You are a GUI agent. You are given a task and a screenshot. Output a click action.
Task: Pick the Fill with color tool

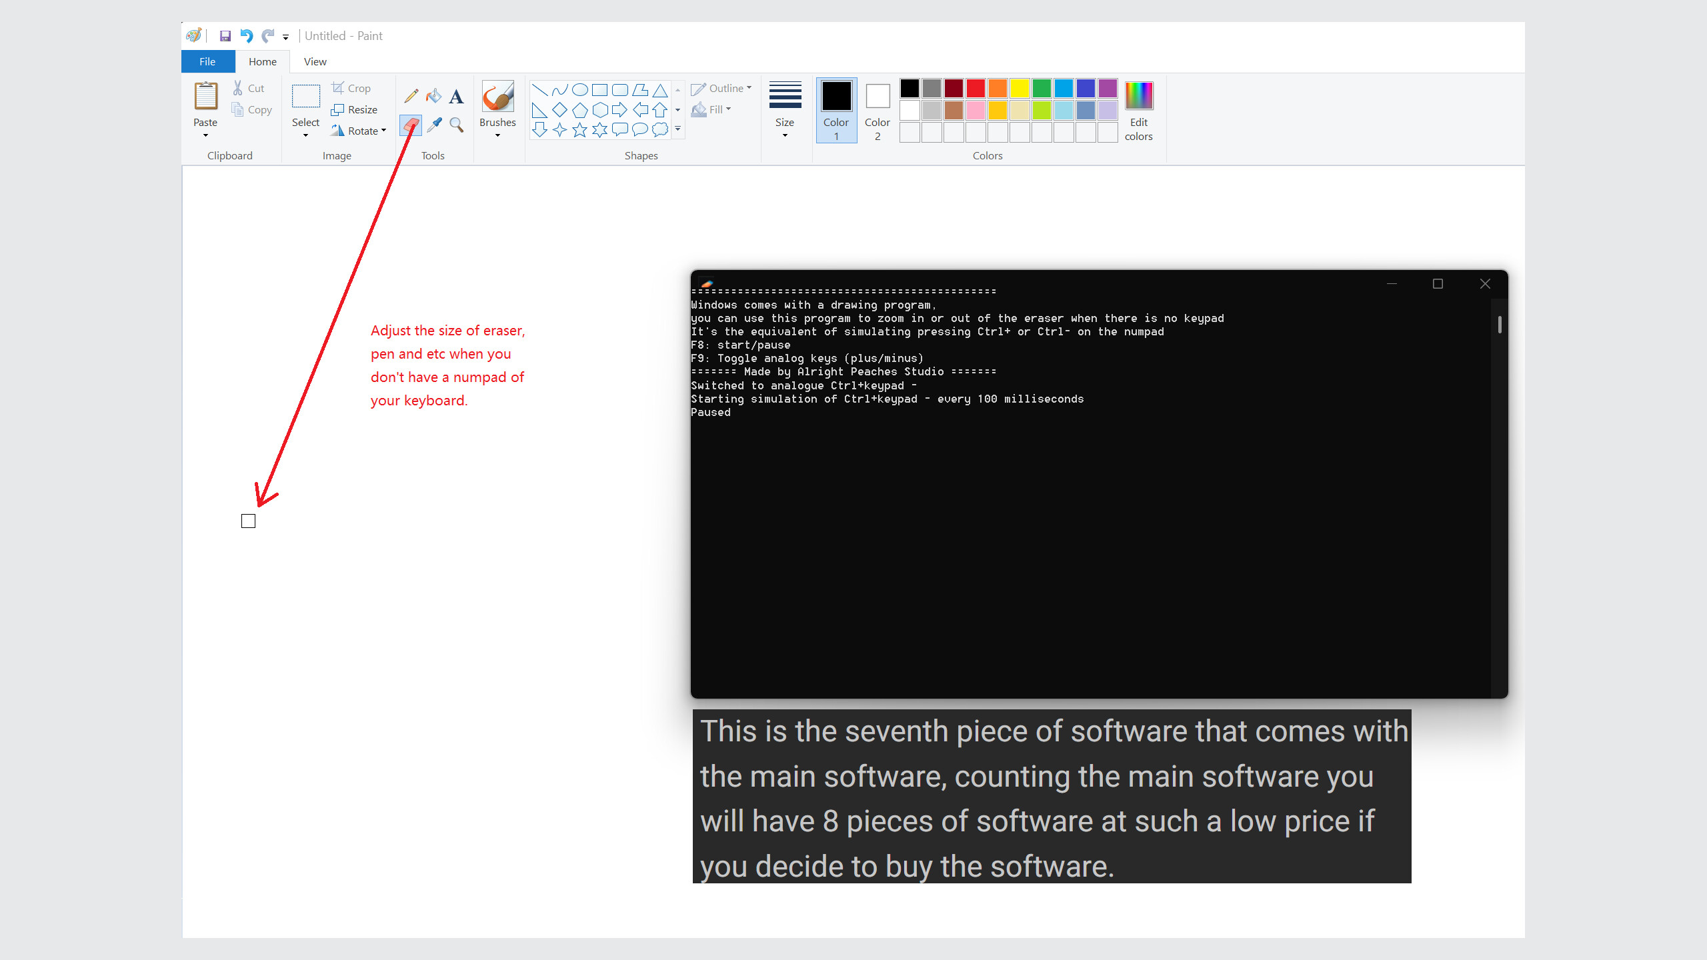[433, 97]
